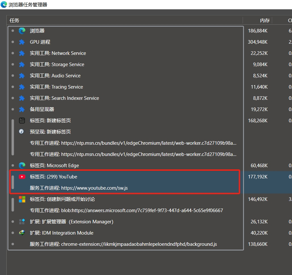Screen dimensions: 292x275
Task: Click the puzzle icon beside Storage Service
Action: point(22,64)
